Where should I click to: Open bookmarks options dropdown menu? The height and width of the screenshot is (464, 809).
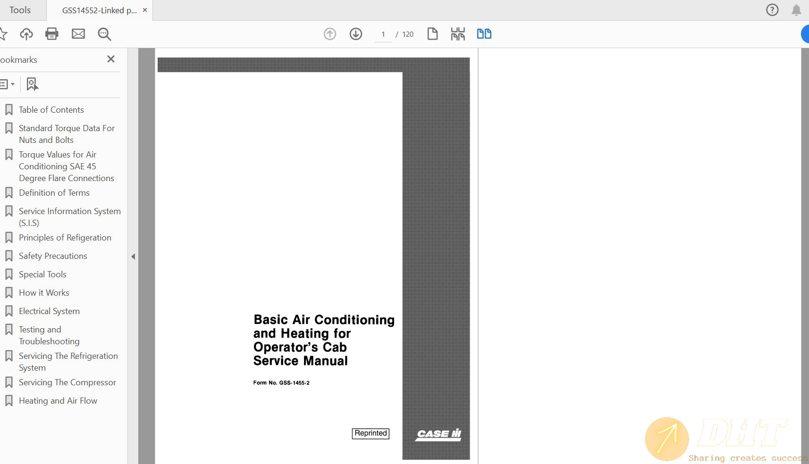pyautogui.click(x=7, y=84)
